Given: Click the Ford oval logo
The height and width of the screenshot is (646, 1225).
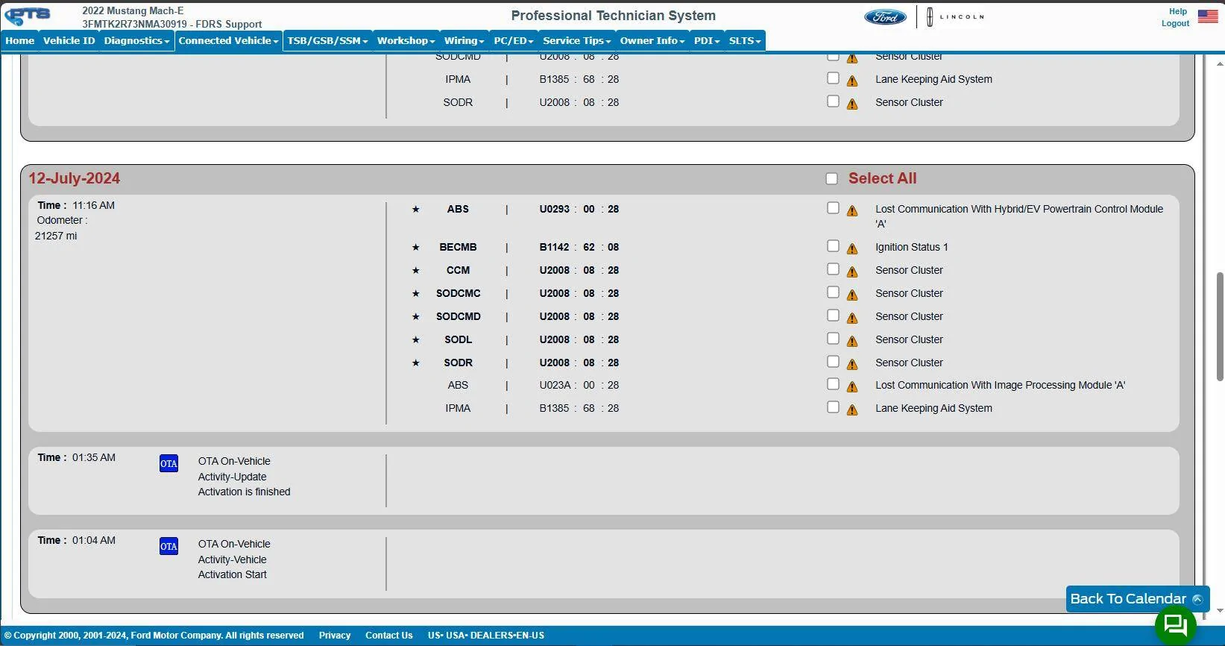Looking at the screenshot, I should pos(885,16).
